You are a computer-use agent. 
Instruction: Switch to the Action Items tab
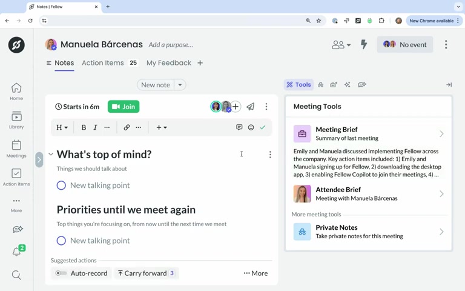tap(110, 63)
